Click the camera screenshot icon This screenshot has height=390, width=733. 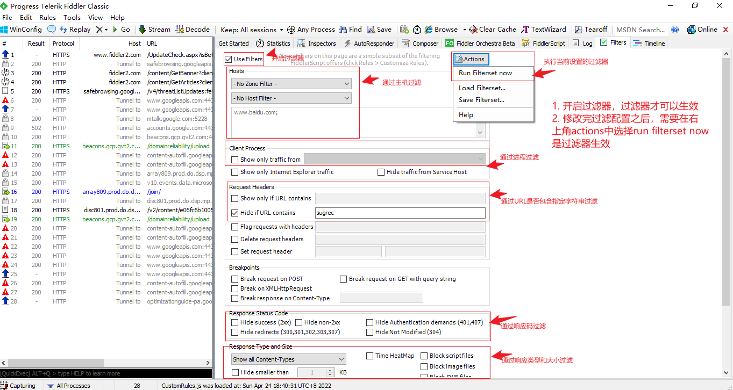pyautogui.click(x=404, y=30)
